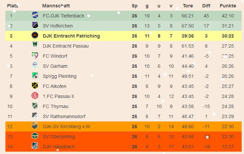The height and width of the screenshot is (154, 244).
Task: Open the DJK-SV Kirchberg v.W. team name
Action: coord(67,126)
